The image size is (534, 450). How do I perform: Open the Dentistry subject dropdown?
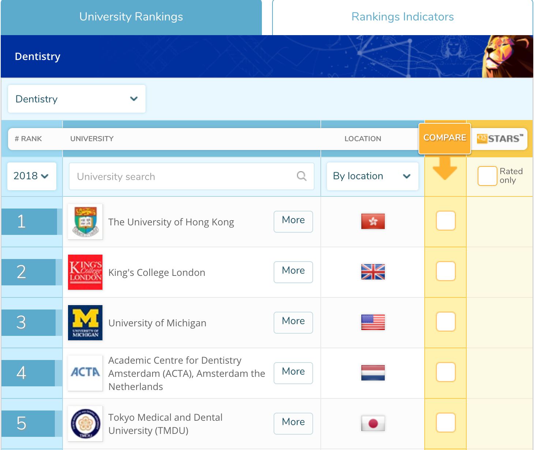point(77,99)
